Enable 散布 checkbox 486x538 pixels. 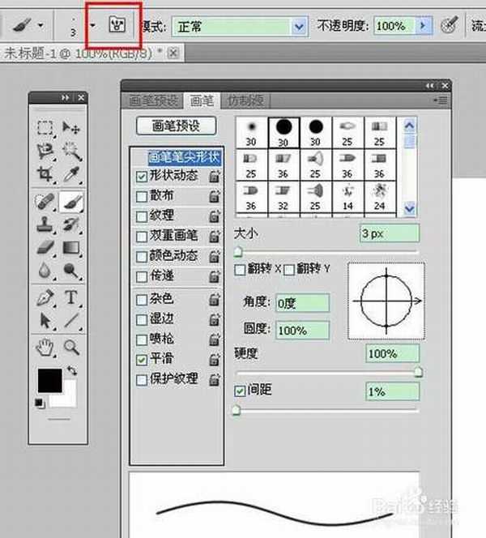click(141, 197)
